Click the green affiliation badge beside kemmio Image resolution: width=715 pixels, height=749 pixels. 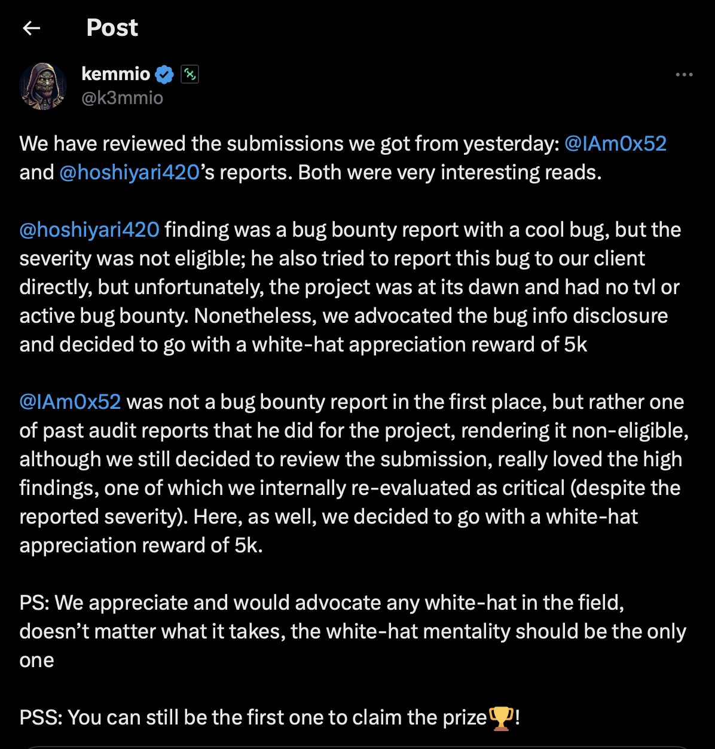(190, 74)
